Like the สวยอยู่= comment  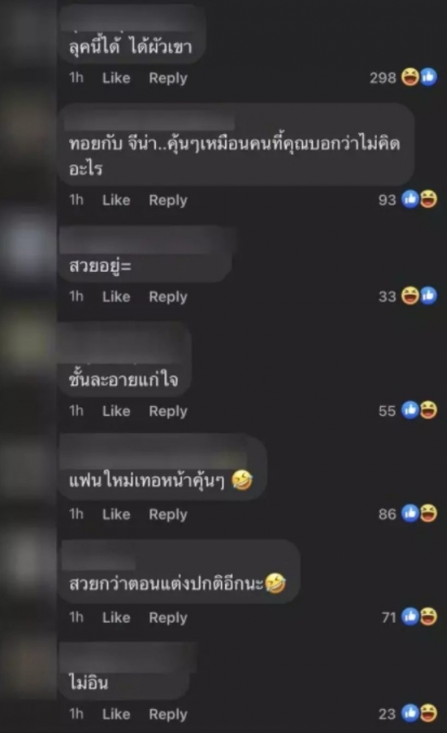tap(116, 297)
